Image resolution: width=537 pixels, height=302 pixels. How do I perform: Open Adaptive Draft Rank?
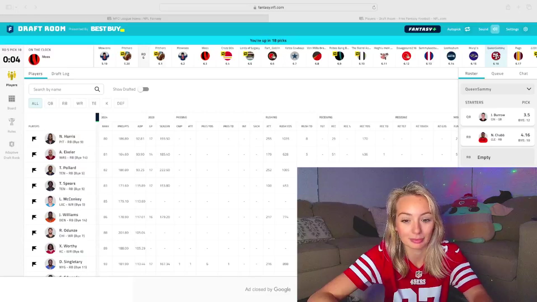[12, 150]
